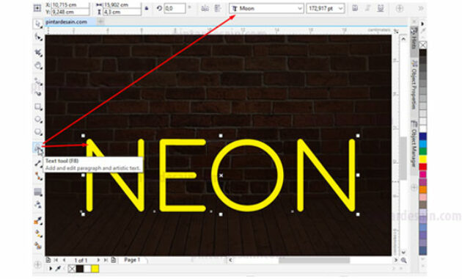Pick red swatch in color palette
Viewport: 462px width, 279px height.
pyautogui.click(x=423, y=167)
